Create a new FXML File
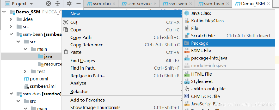Screen dimensions: 279x110 point(229,51)
